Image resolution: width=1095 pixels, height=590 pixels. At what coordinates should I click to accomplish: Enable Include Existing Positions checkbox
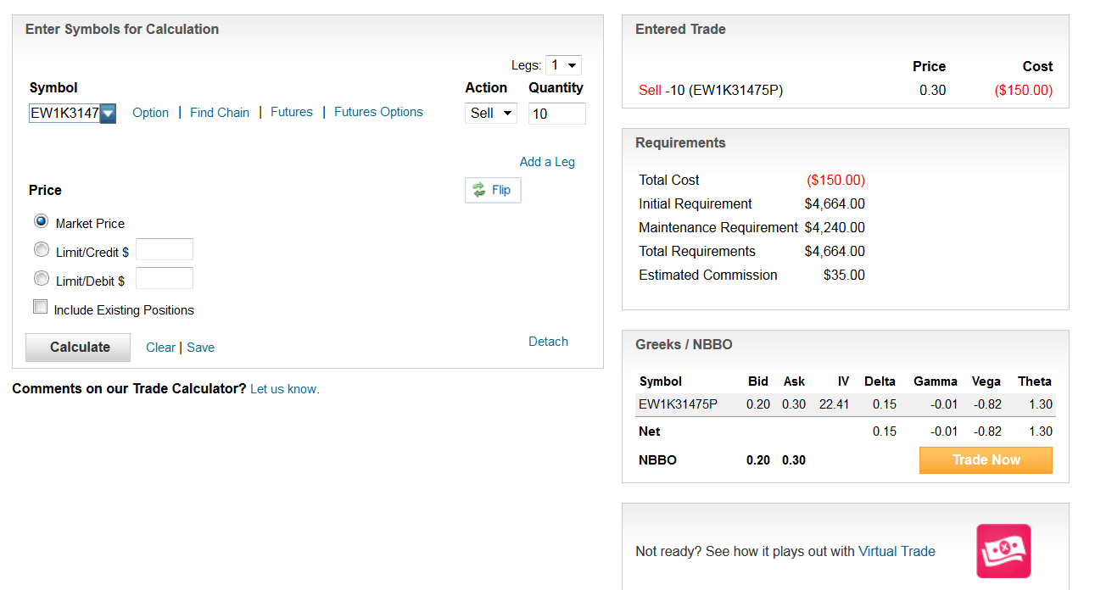[40, 308]
